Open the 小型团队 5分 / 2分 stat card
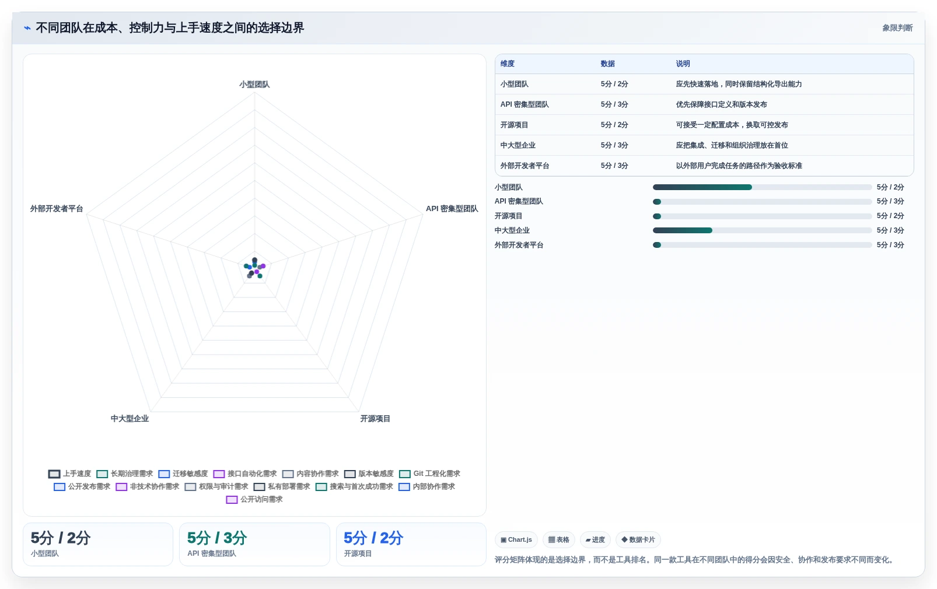 [98, 544]
